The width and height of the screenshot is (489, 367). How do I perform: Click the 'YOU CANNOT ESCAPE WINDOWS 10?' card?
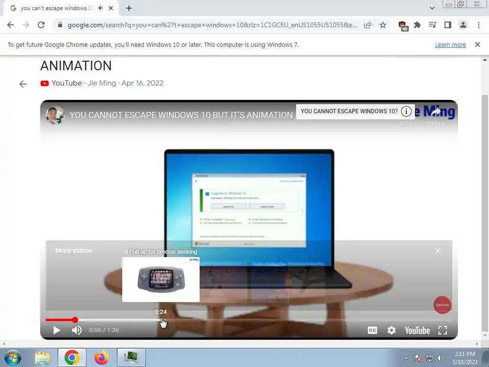[x=349, y=111]
